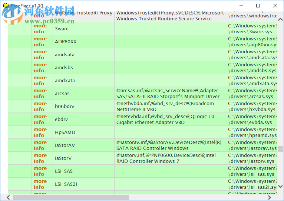
Task: Open more info link for b06bdrv
Action: 40,107
